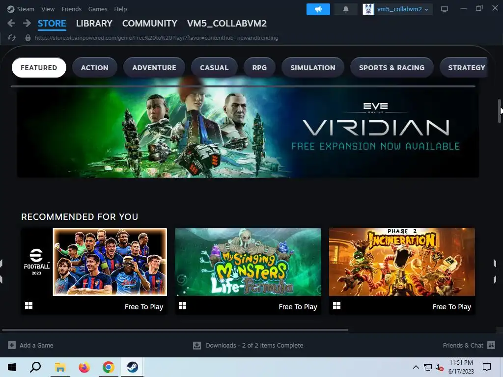Open the notifications bell
Image resolution: width=503 pixels, height=377 pixels.
[x=345, y=9]
